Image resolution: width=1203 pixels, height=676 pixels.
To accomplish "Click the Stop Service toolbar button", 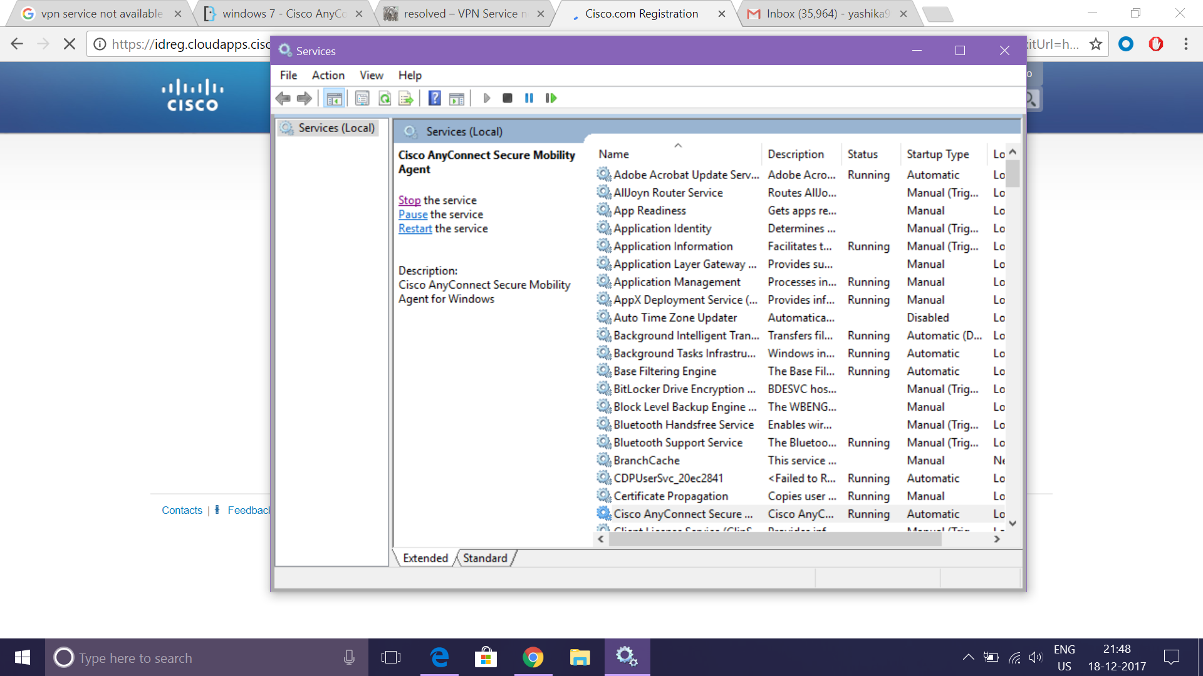I will click(x=508, y=98).
